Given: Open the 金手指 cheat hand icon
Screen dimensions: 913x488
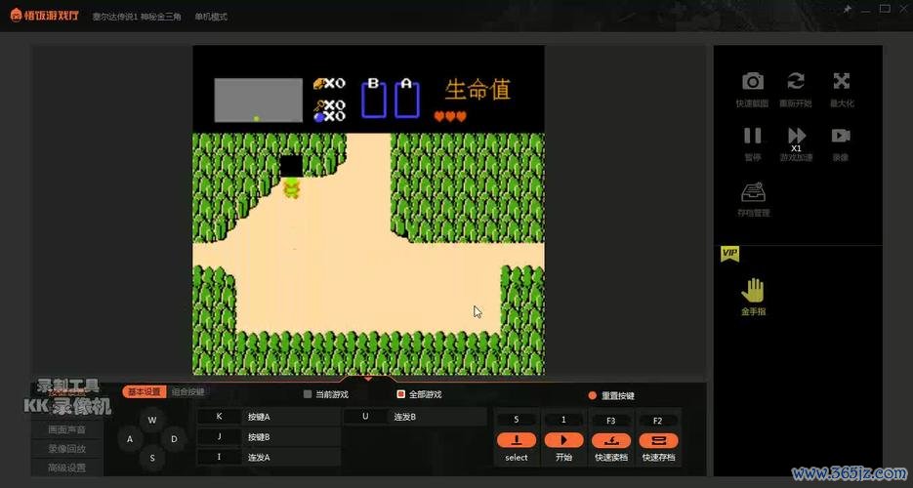Looking at the screenshot, I should pos(752,290).
